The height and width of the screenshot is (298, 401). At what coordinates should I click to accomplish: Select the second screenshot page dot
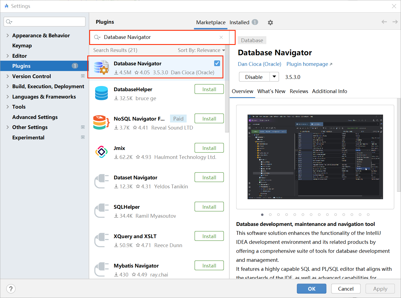pos(270,215)
